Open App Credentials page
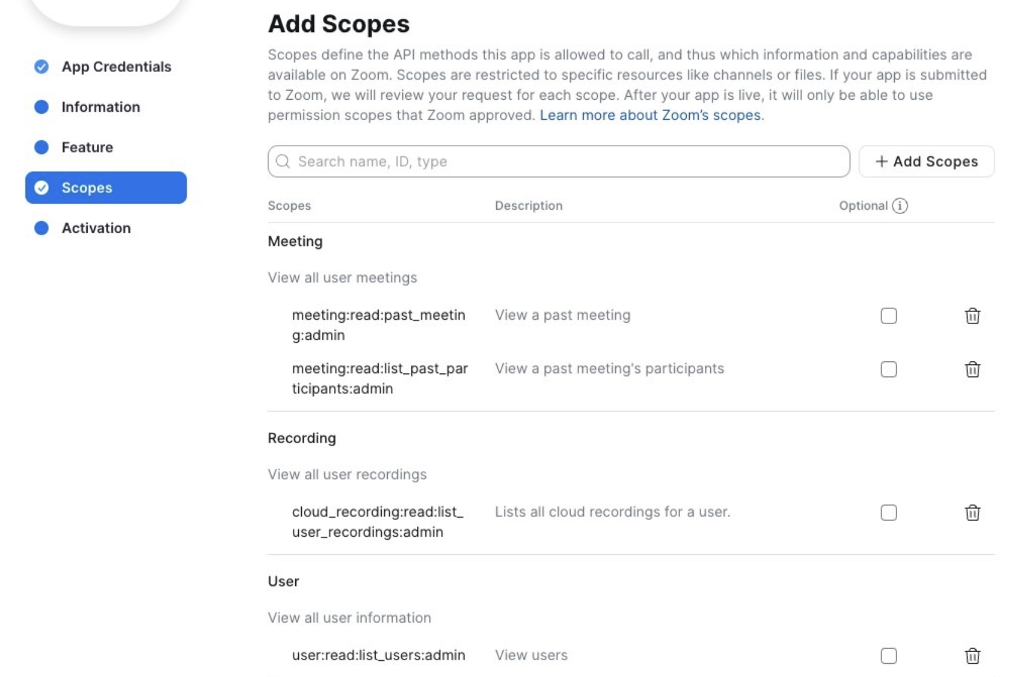 pyautogui.click(x=116, y=66)
